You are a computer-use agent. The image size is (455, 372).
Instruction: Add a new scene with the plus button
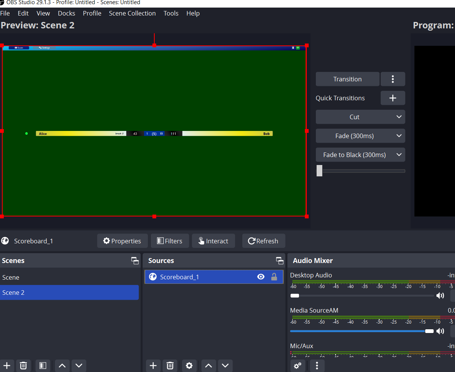tap(7, 366)
